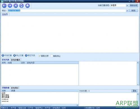Open the address bar history dropdown

coord(127,11)
